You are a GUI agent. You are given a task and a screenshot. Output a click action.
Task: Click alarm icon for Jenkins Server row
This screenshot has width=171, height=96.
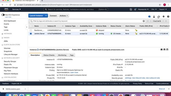click(x=136, y=34)
